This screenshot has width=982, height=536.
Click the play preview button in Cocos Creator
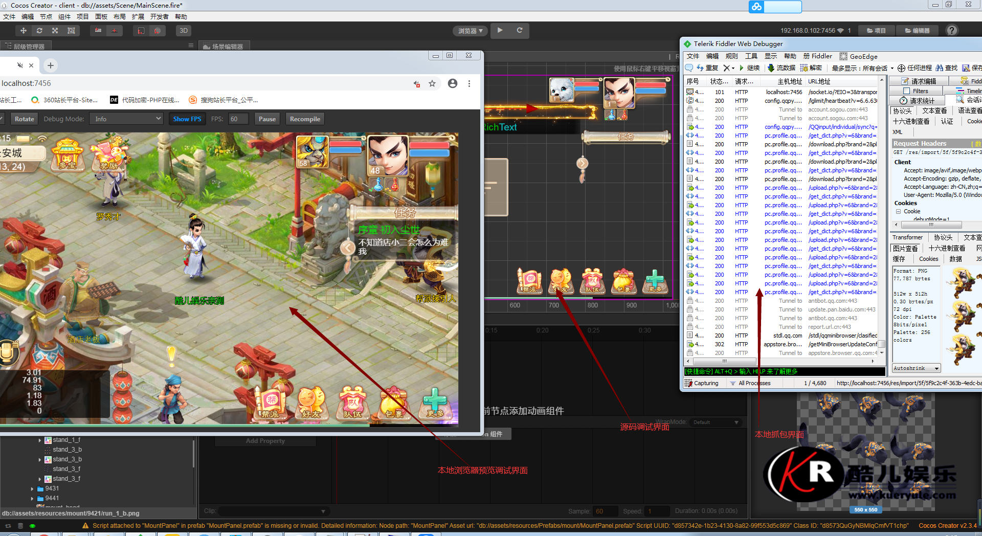point(500,30)
